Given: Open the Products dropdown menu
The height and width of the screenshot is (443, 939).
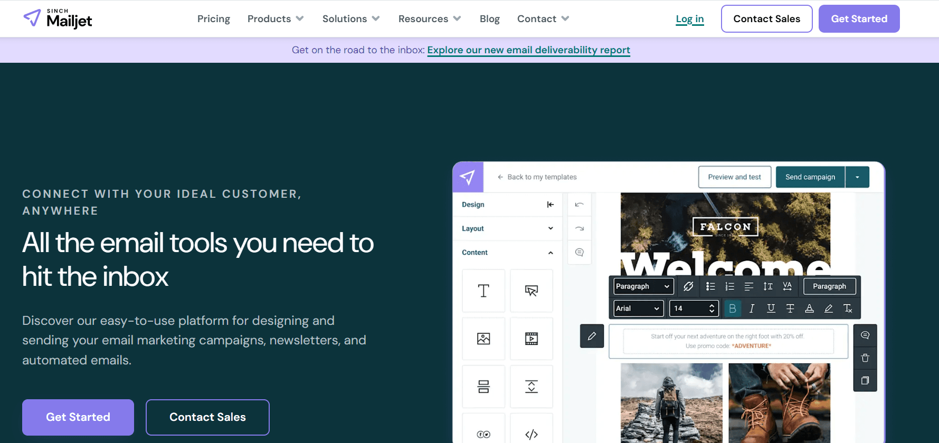Looking at the screenshot, I should coord(276,18).
